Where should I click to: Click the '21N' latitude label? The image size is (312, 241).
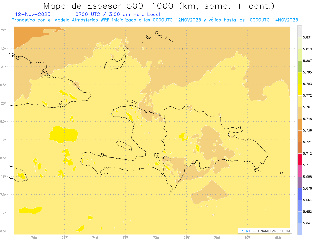(4, 67)
